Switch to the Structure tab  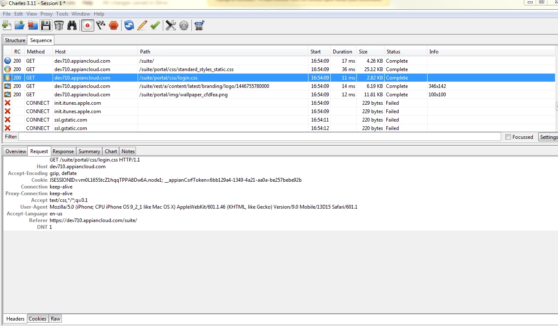click(15, 40)
